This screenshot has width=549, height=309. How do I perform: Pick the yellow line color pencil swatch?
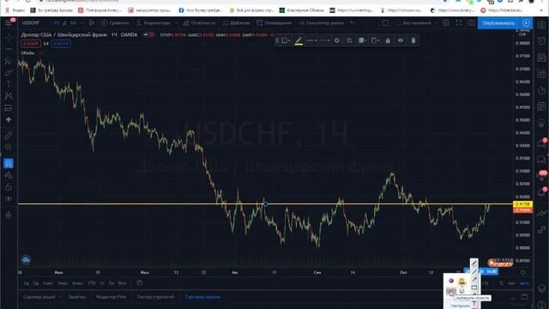click(x=299, y=41)
